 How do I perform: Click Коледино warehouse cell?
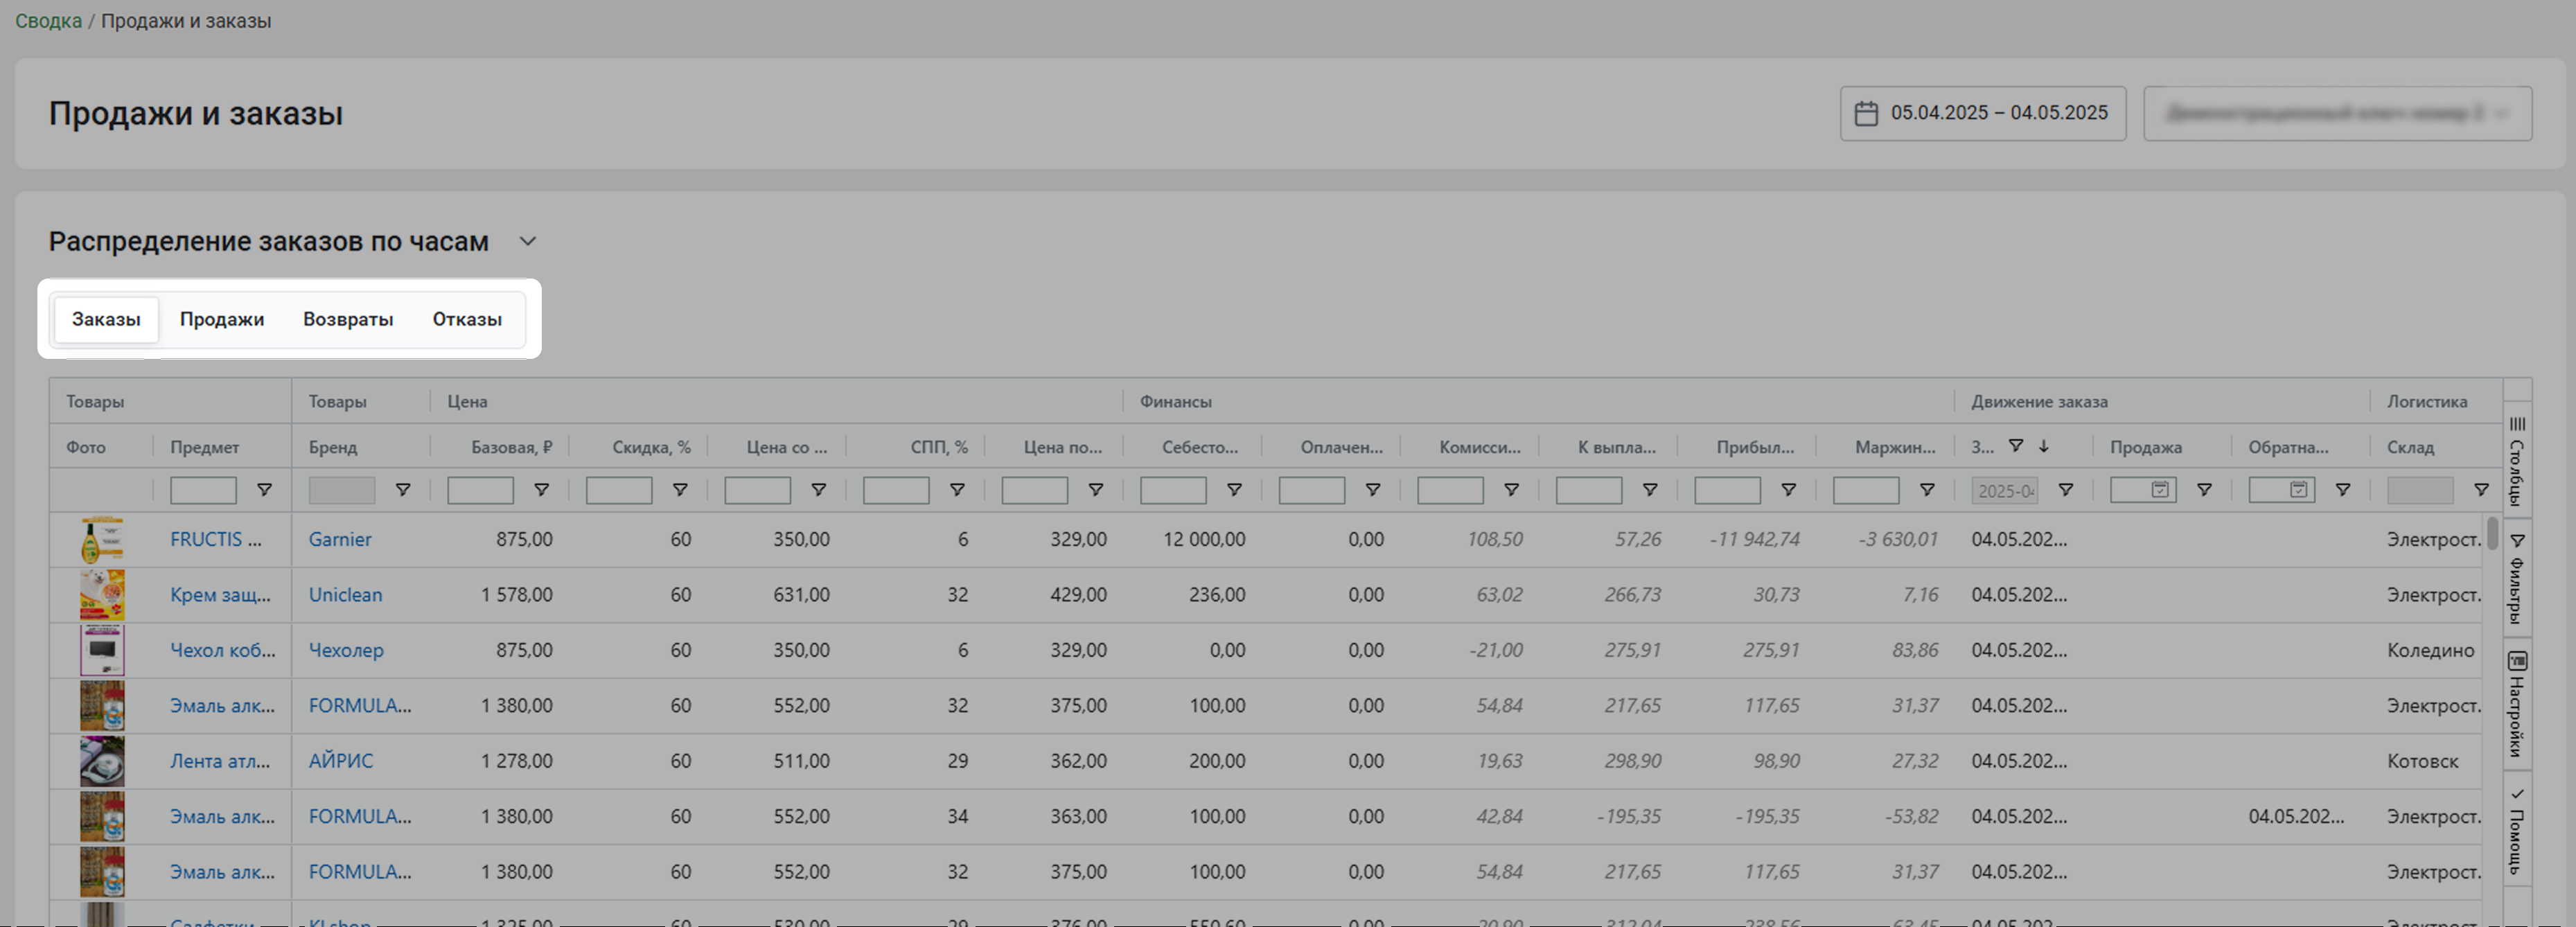tap(2430, 650)
